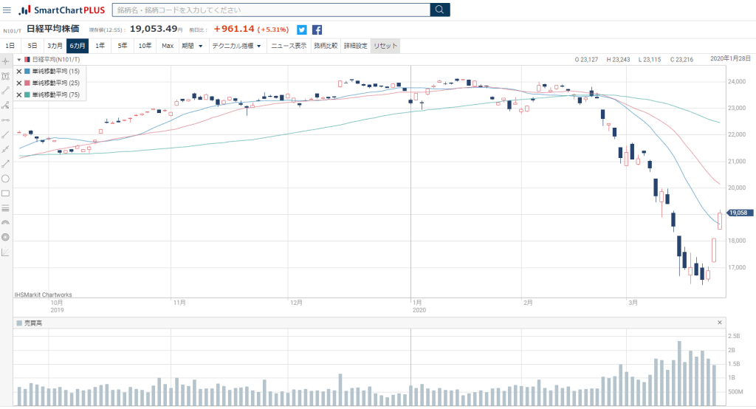Remove the 75-day simple moving average
This screenshot has height=409, width=756.
19,94
